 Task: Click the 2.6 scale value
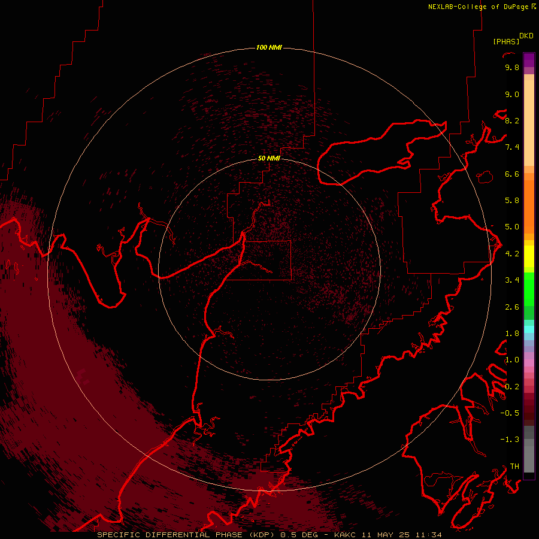pyautogui.click(x=512, y=307)
